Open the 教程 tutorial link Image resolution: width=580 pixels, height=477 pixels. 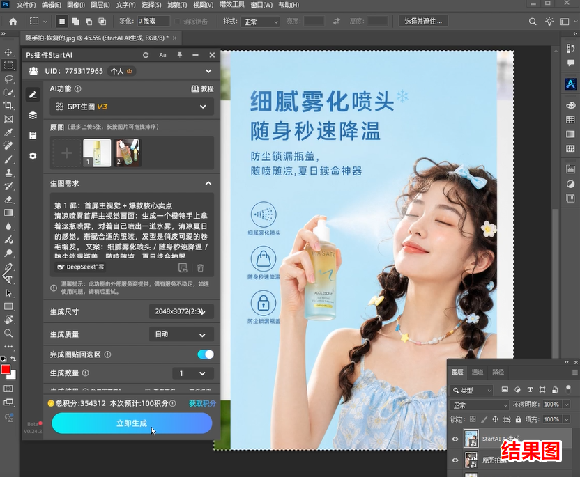click(x=202, y=88)
